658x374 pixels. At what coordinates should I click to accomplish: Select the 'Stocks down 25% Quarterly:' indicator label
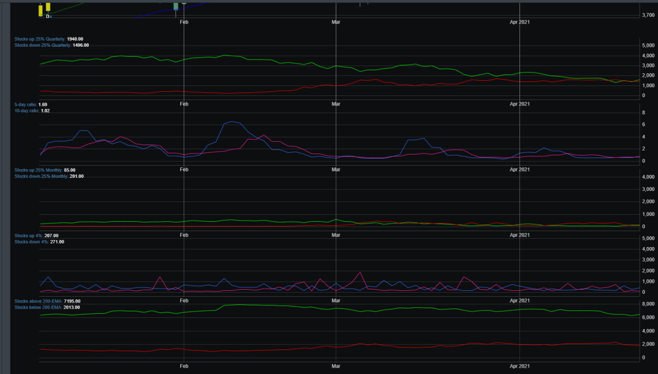click(43, 45)
